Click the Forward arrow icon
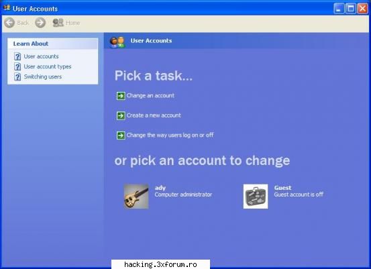371x269 pixels. [x=40, y=23]
